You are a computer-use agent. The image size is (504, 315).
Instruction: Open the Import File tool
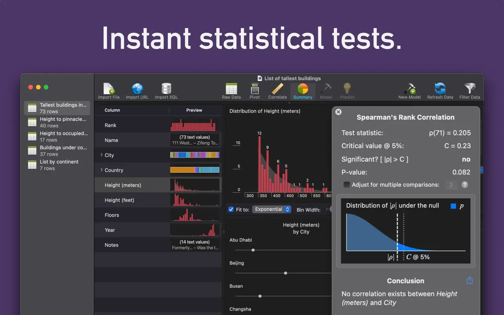[109, 91]
